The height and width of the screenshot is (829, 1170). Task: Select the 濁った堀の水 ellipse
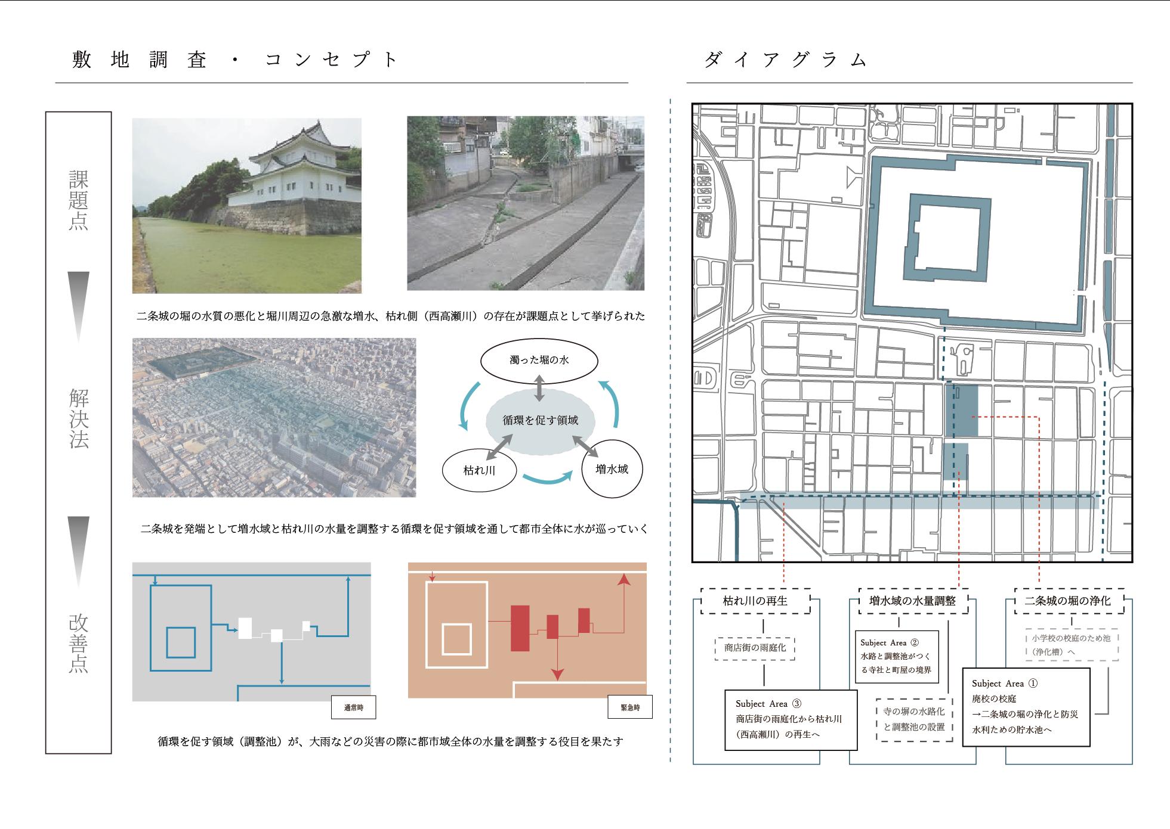(539, 361)
